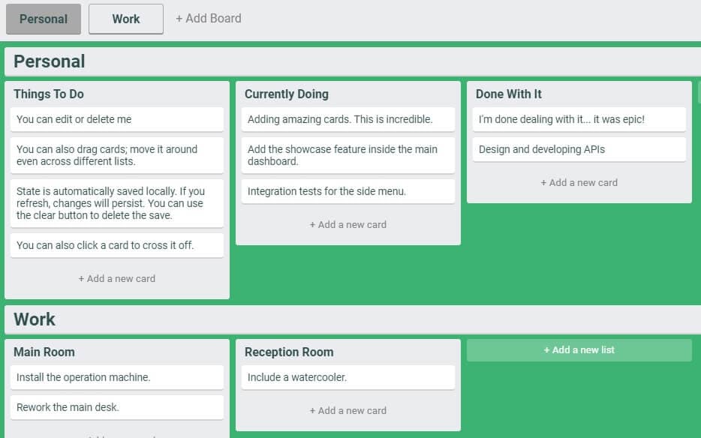Click the 'Rework the main desk' card

[x=117, y=407]
